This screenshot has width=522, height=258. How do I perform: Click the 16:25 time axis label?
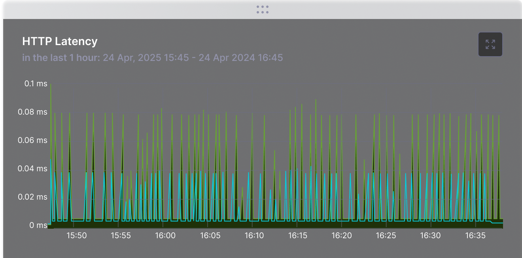[386, 235]
